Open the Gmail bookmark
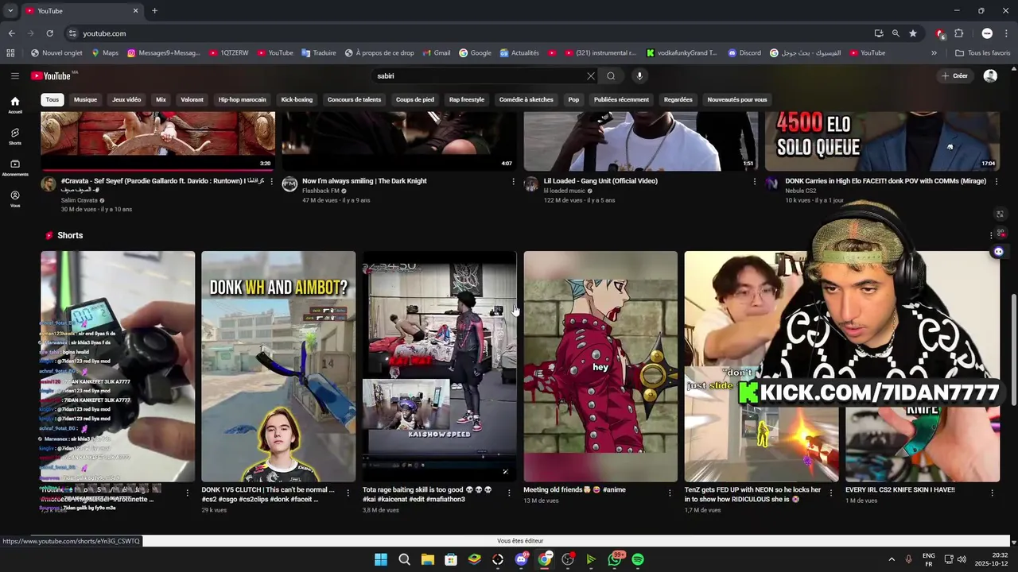This screenshot has height=572, width=1018. pos(436,53)
